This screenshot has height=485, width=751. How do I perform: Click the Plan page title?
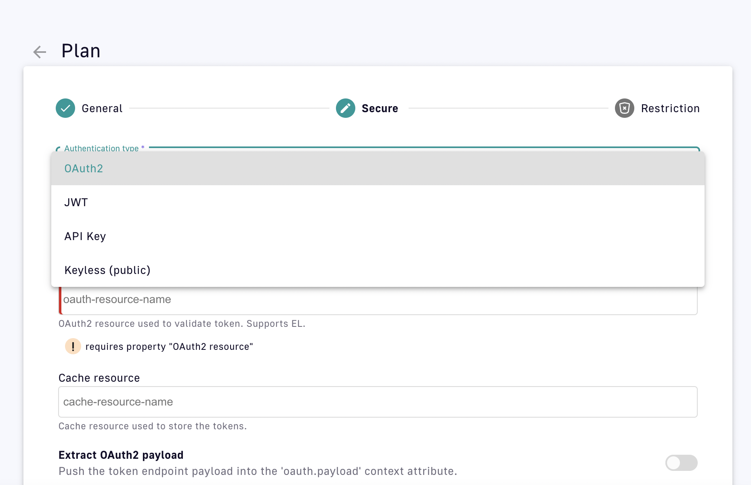[81, 51]
